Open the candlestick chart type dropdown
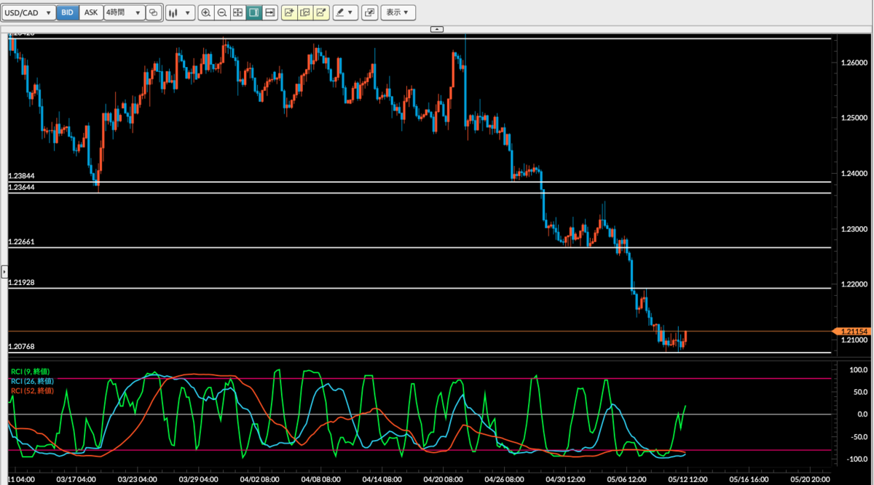 (179, 12)
